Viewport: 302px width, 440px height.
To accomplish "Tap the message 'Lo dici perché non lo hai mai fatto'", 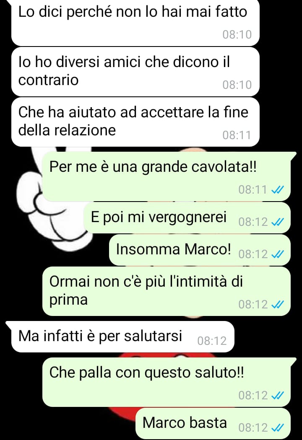I will tap(135, 23).
